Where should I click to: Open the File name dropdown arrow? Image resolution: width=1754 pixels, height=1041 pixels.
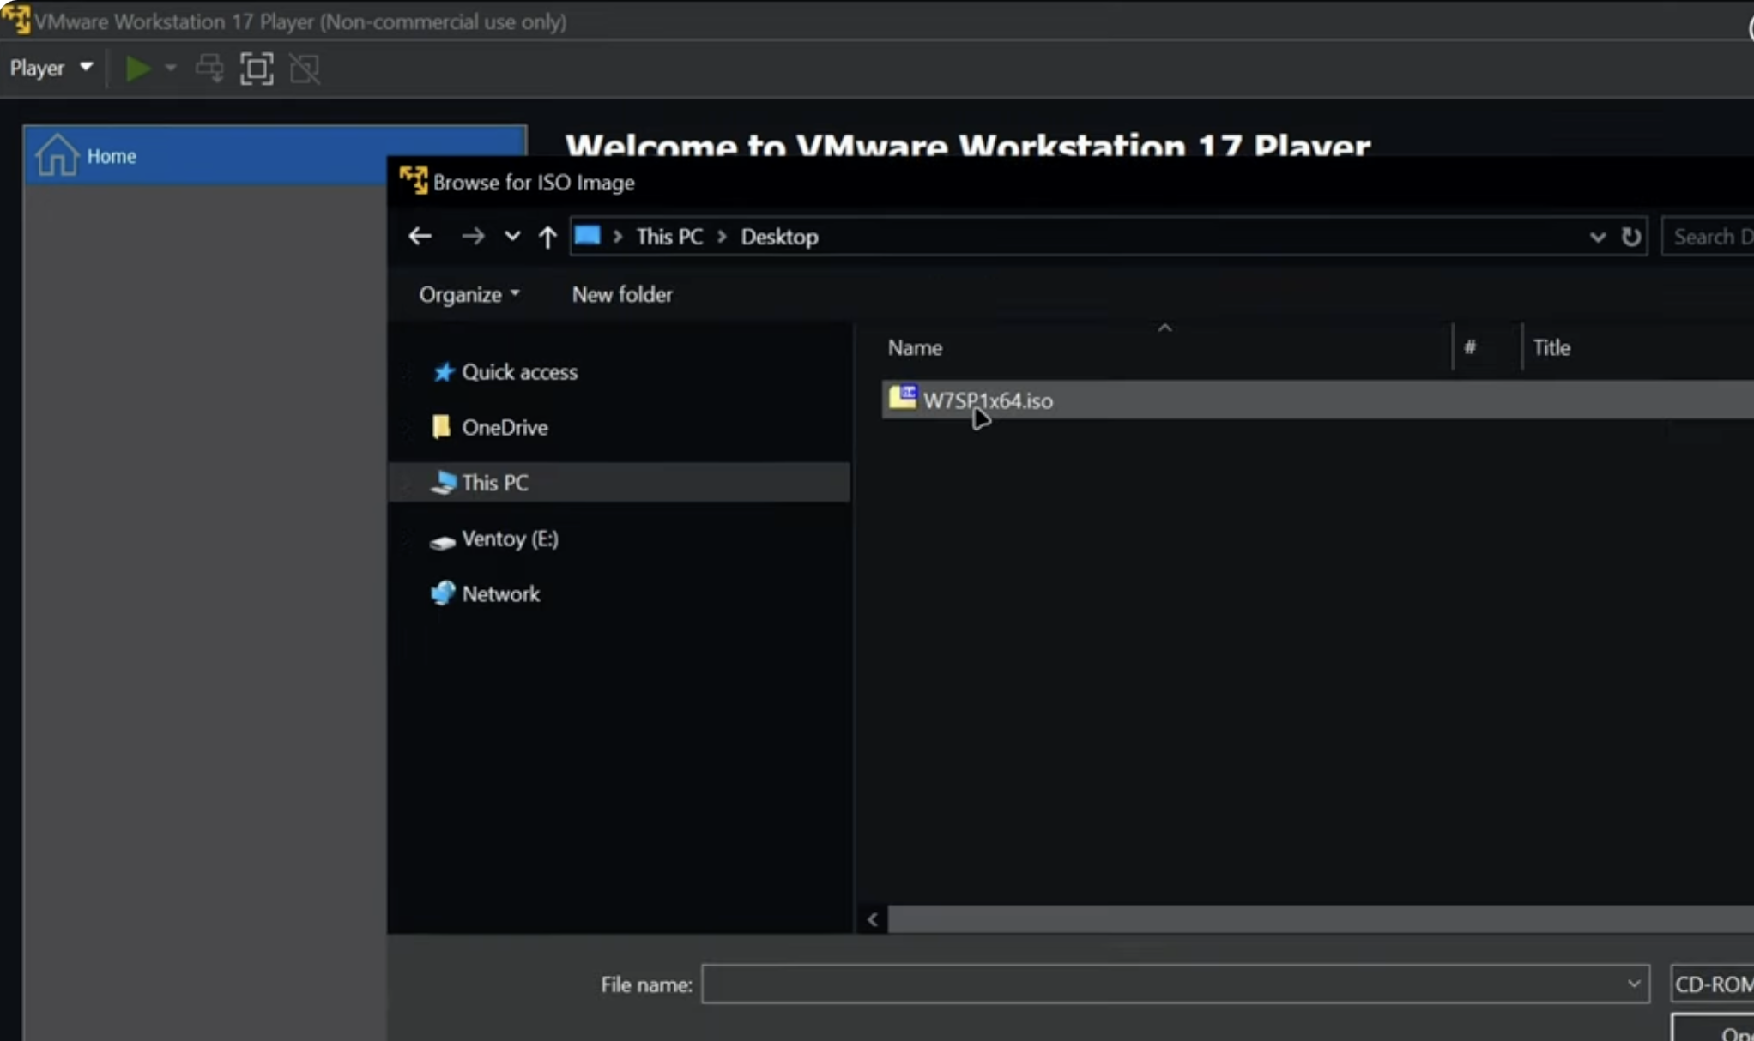point(1634,984)
